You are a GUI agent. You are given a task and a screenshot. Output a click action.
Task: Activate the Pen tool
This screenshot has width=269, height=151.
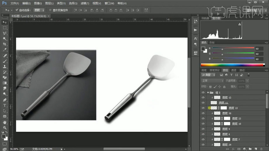[5, 100]
